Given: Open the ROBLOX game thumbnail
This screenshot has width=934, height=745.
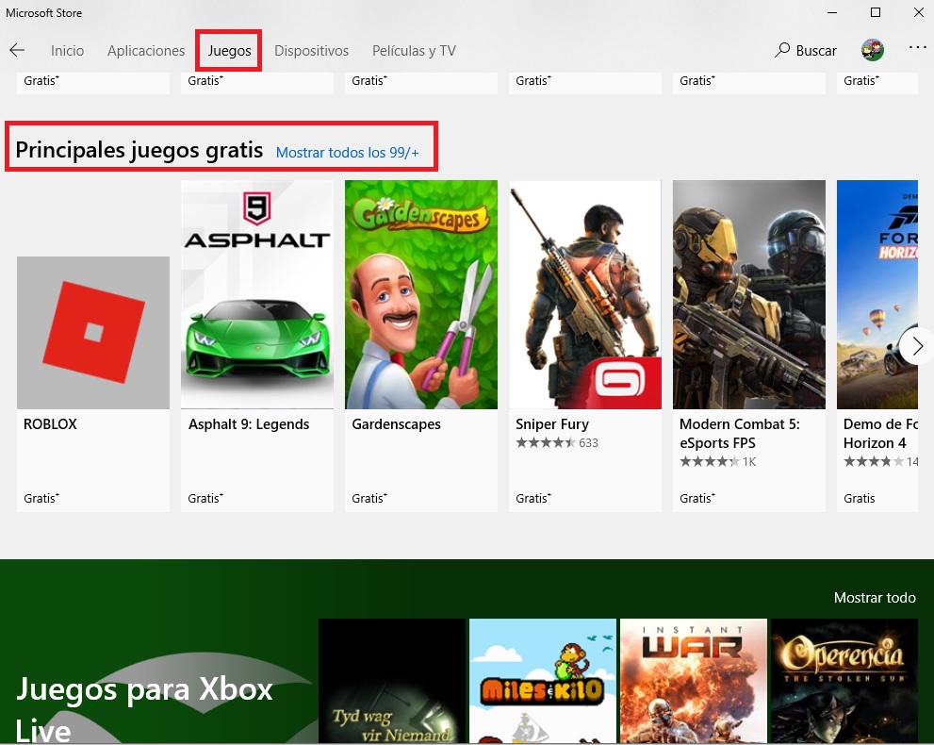Looking at the screenshot, I should click(x=93, y=333).
